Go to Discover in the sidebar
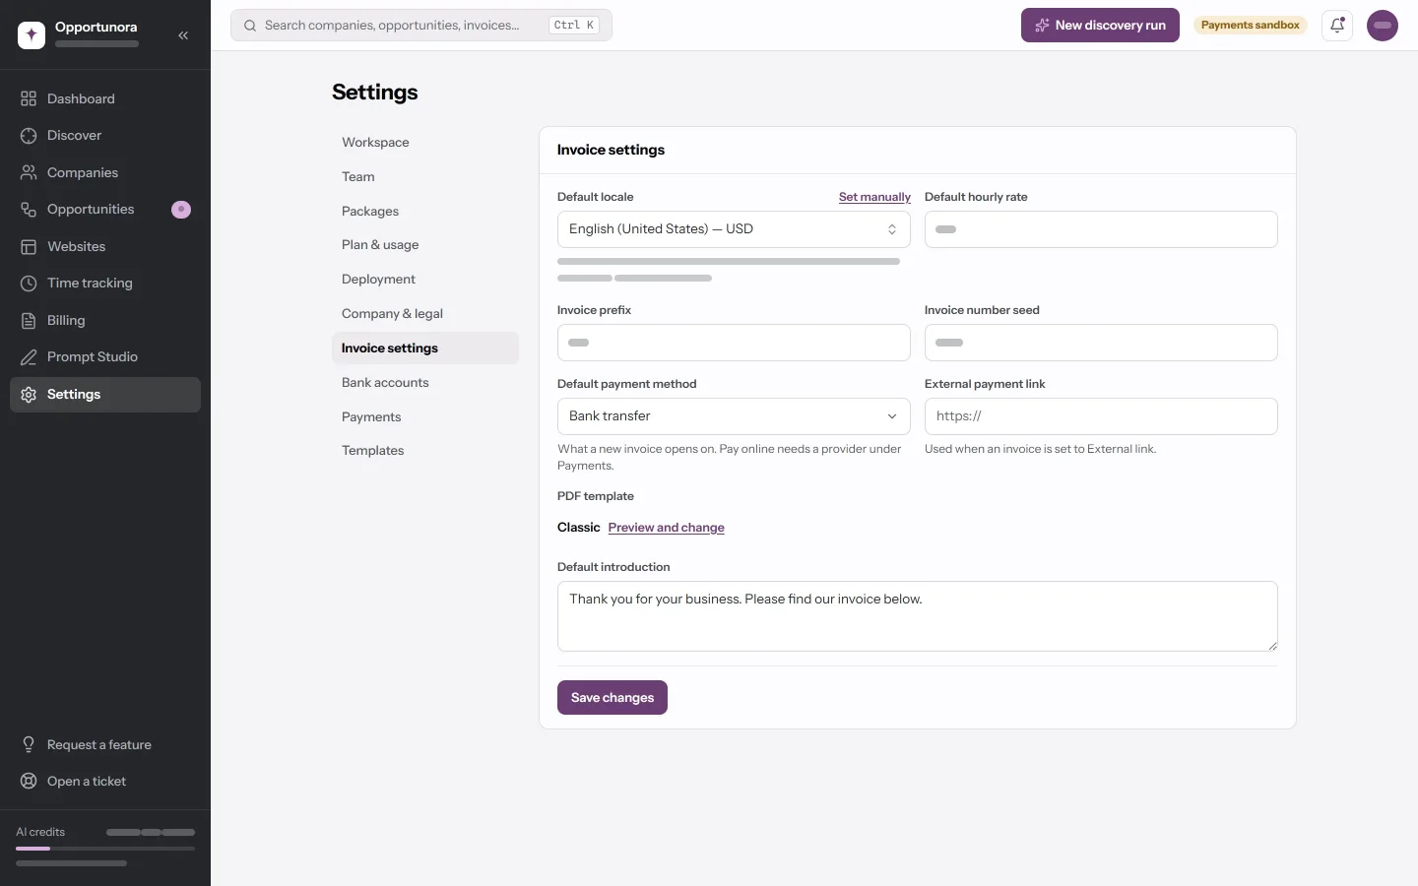Viewport: 1418px width, 886px height. click(105, 136)
